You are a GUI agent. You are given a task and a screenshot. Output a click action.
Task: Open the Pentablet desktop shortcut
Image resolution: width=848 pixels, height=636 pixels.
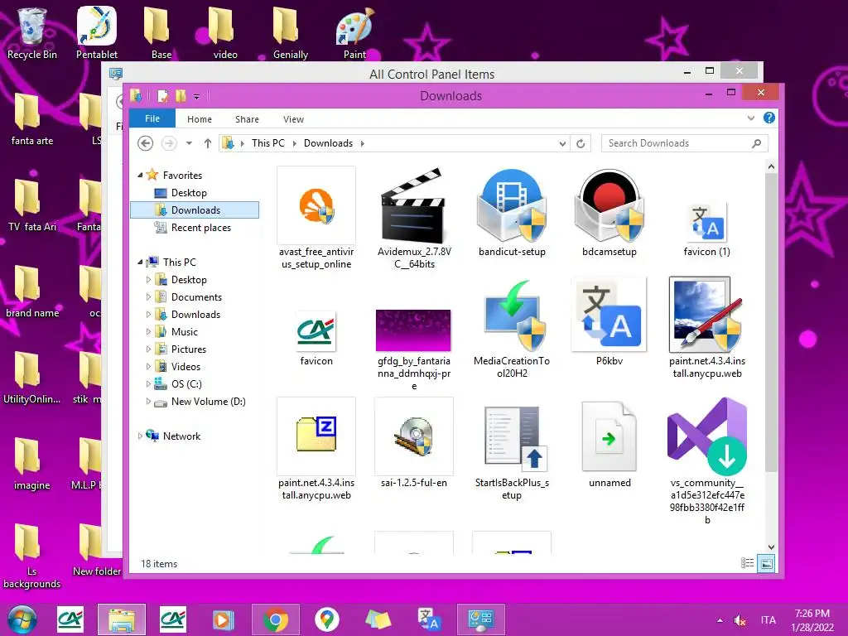(x=97, y=33)
